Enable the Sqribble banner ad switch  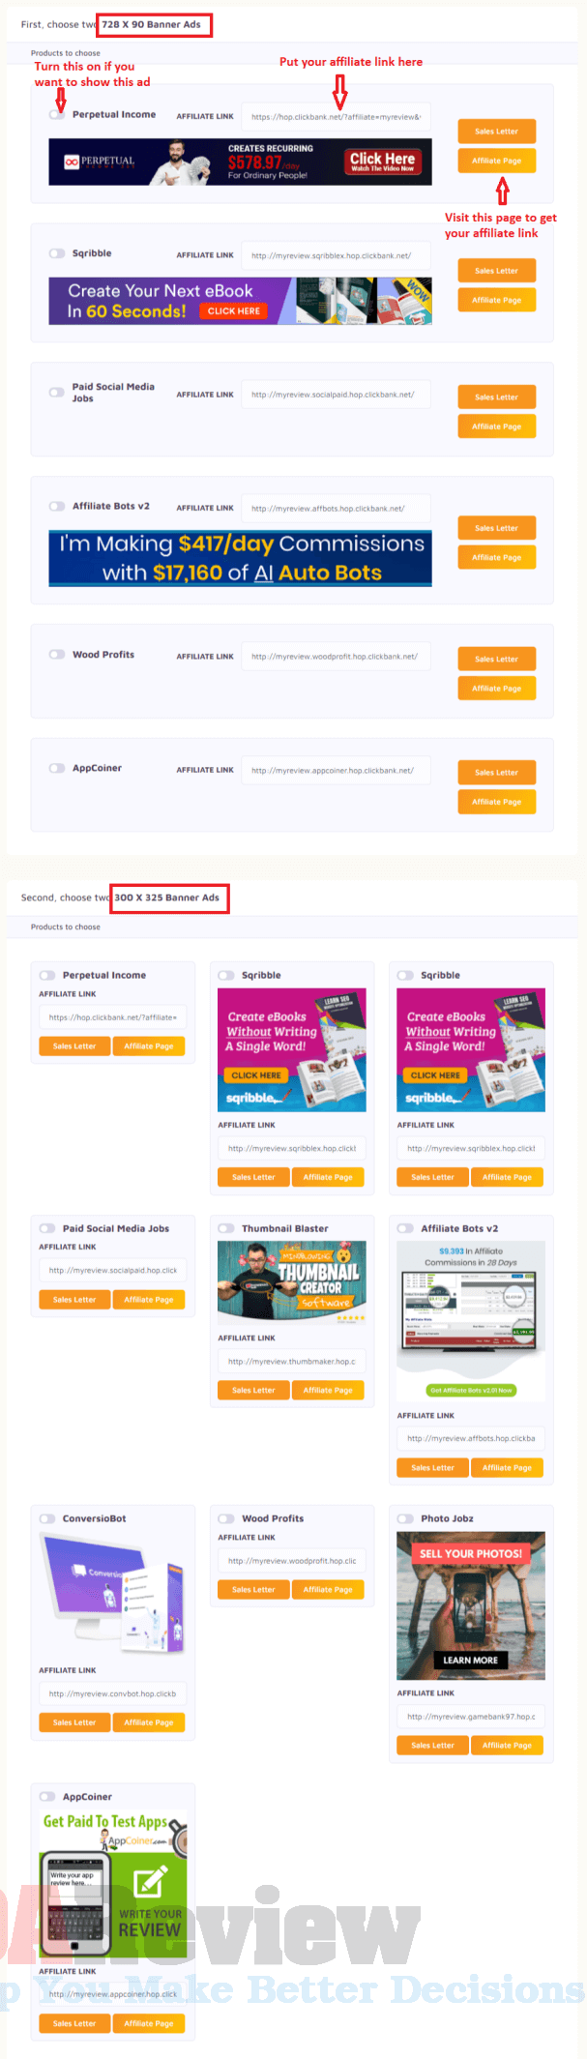[x=57, y=253]
